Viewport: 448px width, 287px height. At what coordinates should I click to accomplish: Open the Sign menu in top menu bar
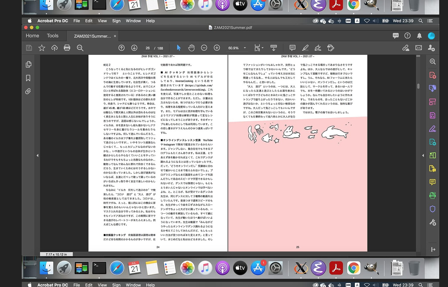point(116,21)
